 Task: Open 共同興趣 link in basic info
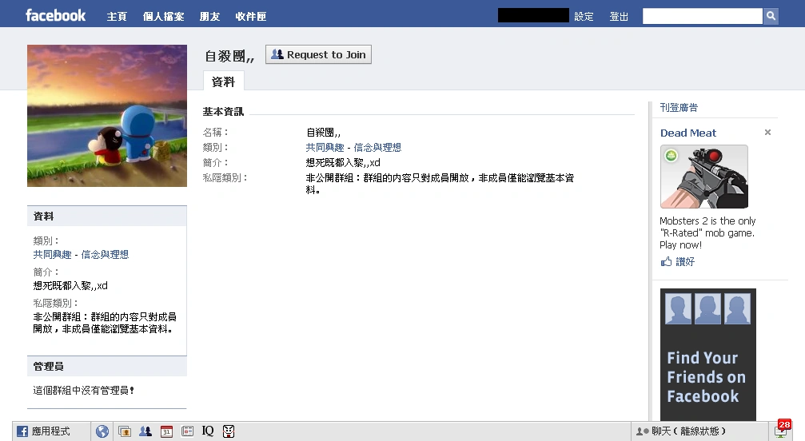tap(325, 148)
